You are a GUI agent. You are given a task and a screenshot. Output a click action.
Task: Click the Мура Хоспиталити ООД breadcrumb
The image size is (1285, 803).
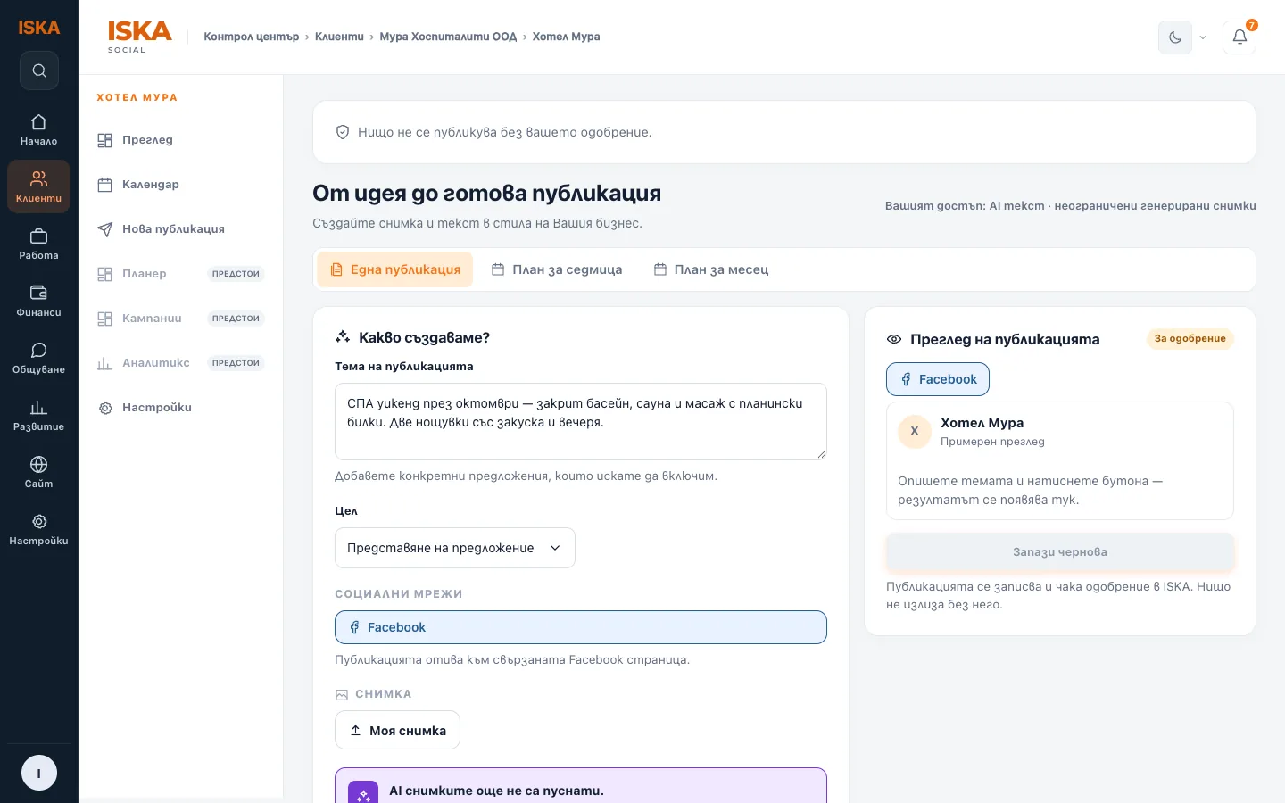(x=448, y=37)
